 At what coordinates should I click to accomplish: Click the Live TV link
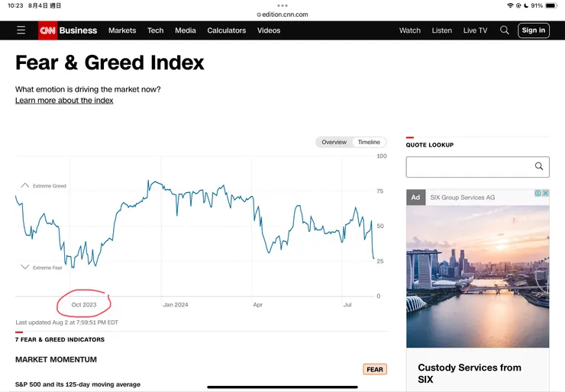tap(475, 31)
